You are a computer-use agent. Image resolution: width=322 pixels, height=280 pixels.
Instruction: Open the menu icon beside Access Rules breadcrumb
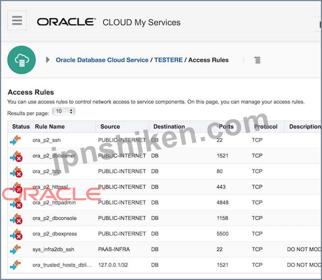(x=258, y=60)
